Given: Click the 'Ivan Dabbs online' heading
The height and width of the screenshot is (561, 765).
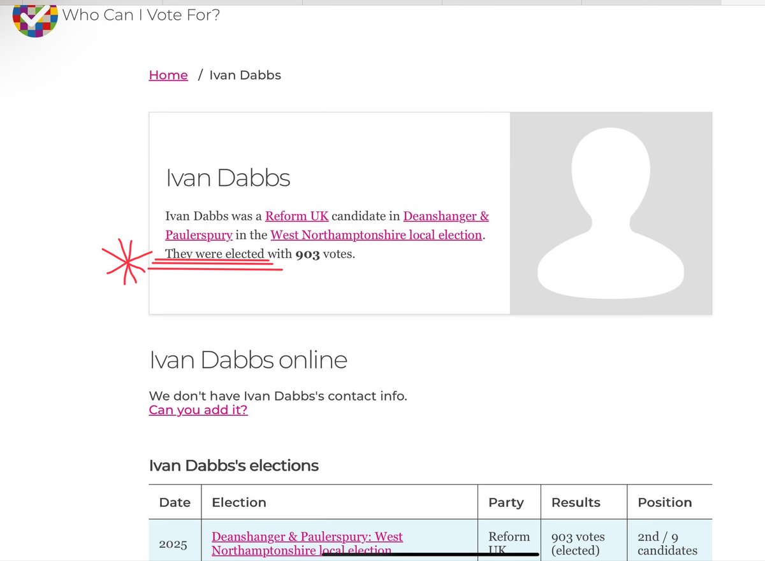Looking at the screenshot, I should [248, 360].
